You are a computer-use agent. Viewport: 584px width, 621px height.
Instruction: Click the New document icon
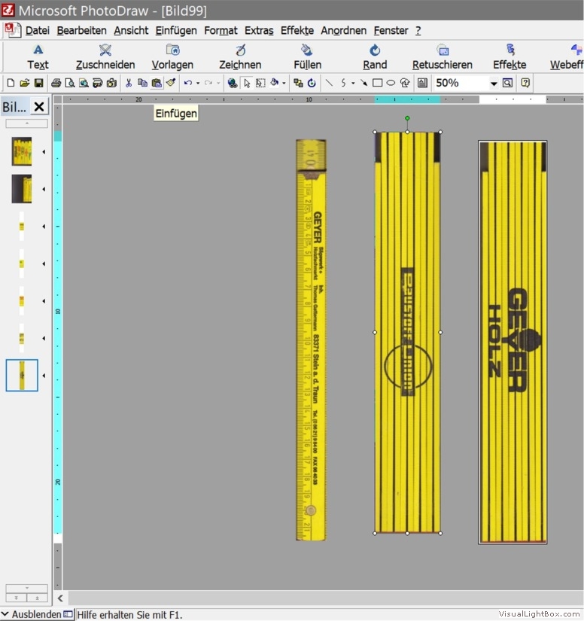[x=11, y=83]
